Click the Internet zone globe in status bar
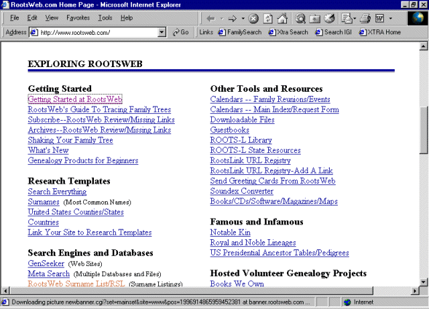The image size is (429, 309). tap(347, 302)
